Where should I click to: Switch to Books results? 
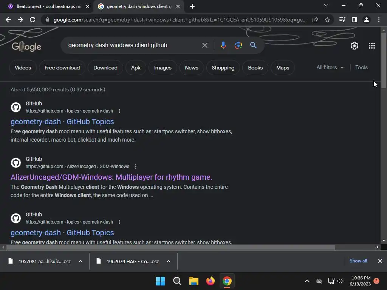point(255,68)
